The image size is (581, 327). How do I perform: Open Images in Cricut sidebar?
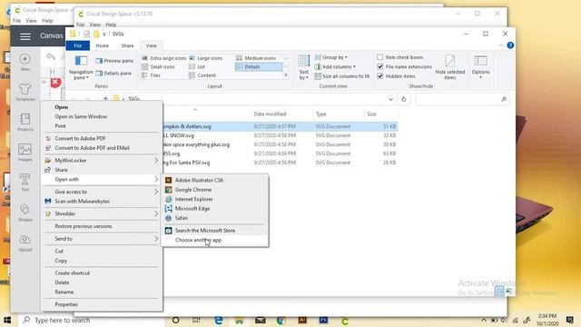click(x=25, y=153)
